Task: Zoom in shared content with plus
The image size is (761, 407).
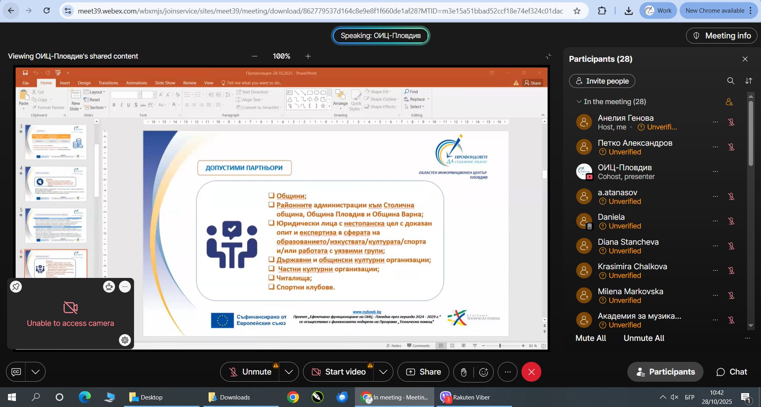Action: tap(308, 56)
